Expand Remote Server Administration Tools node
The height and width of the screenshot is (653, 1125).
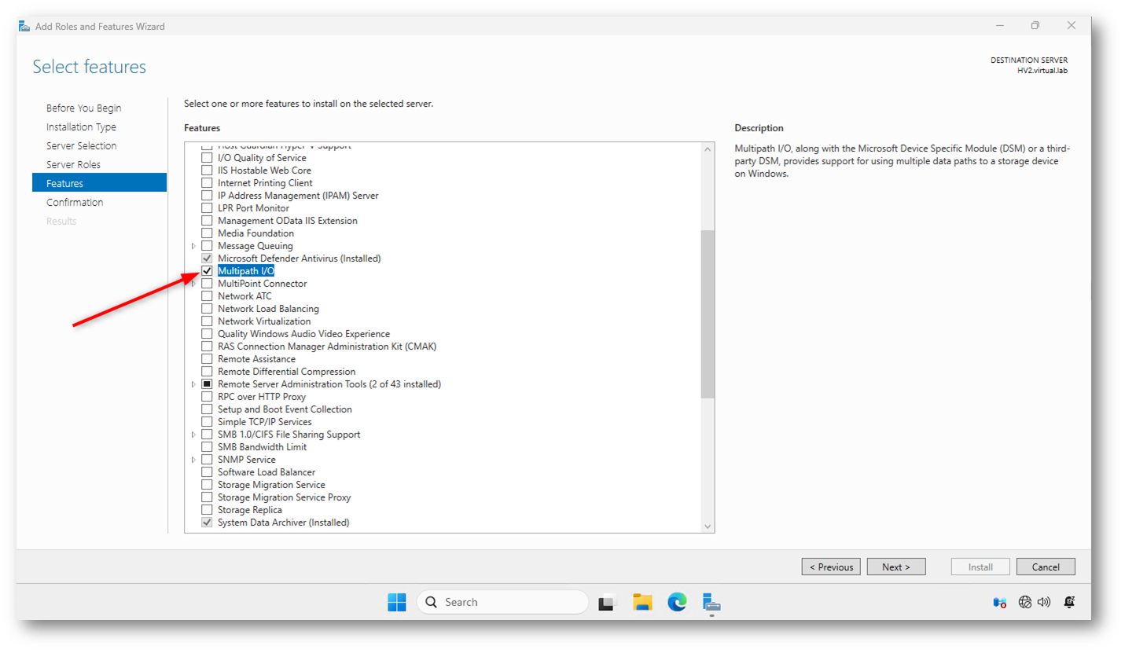[194, 384]
